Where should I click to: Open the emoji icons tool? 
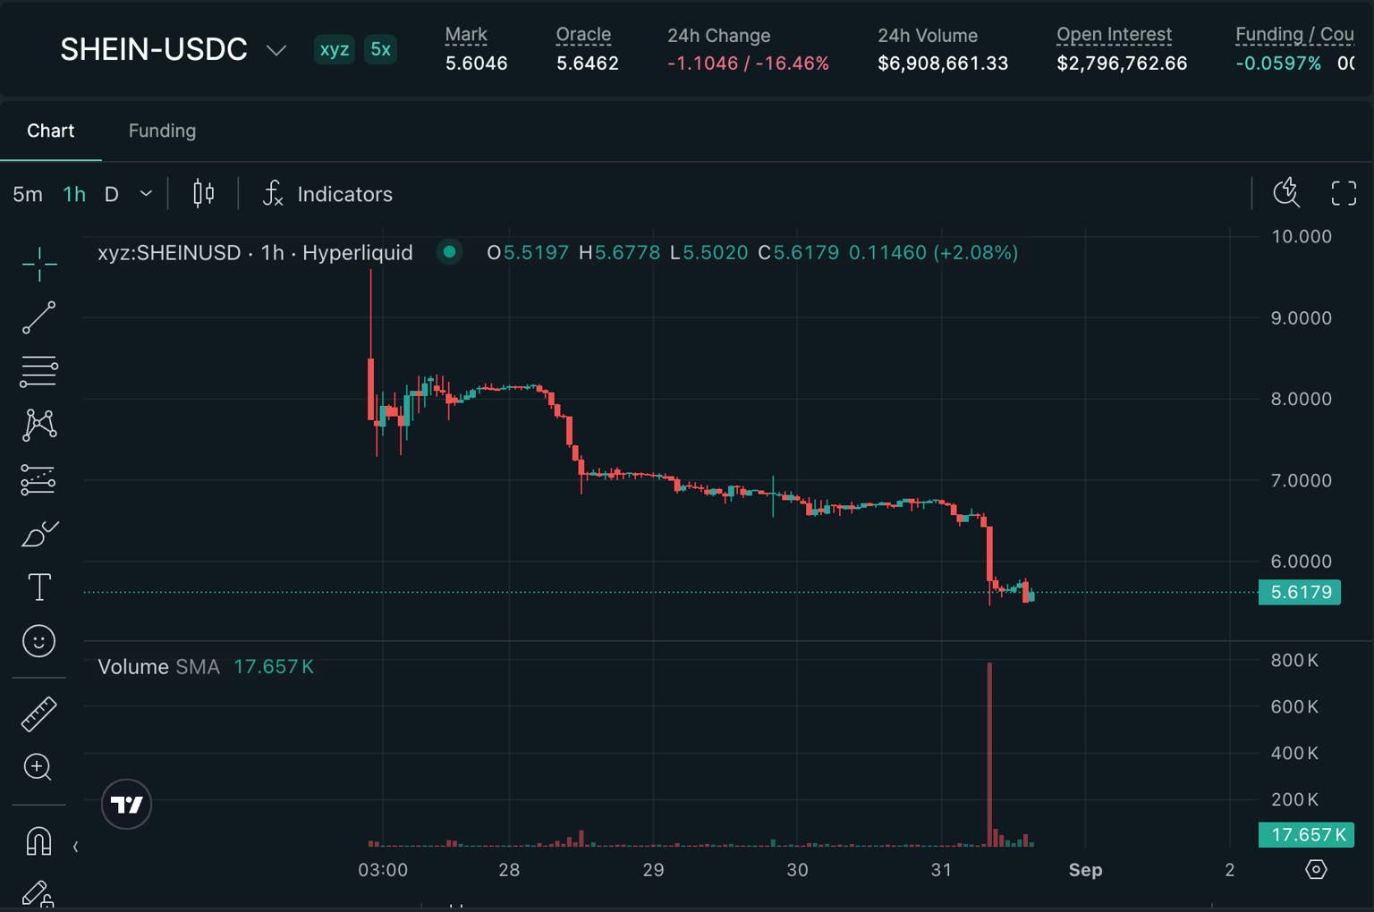(38, 641)
